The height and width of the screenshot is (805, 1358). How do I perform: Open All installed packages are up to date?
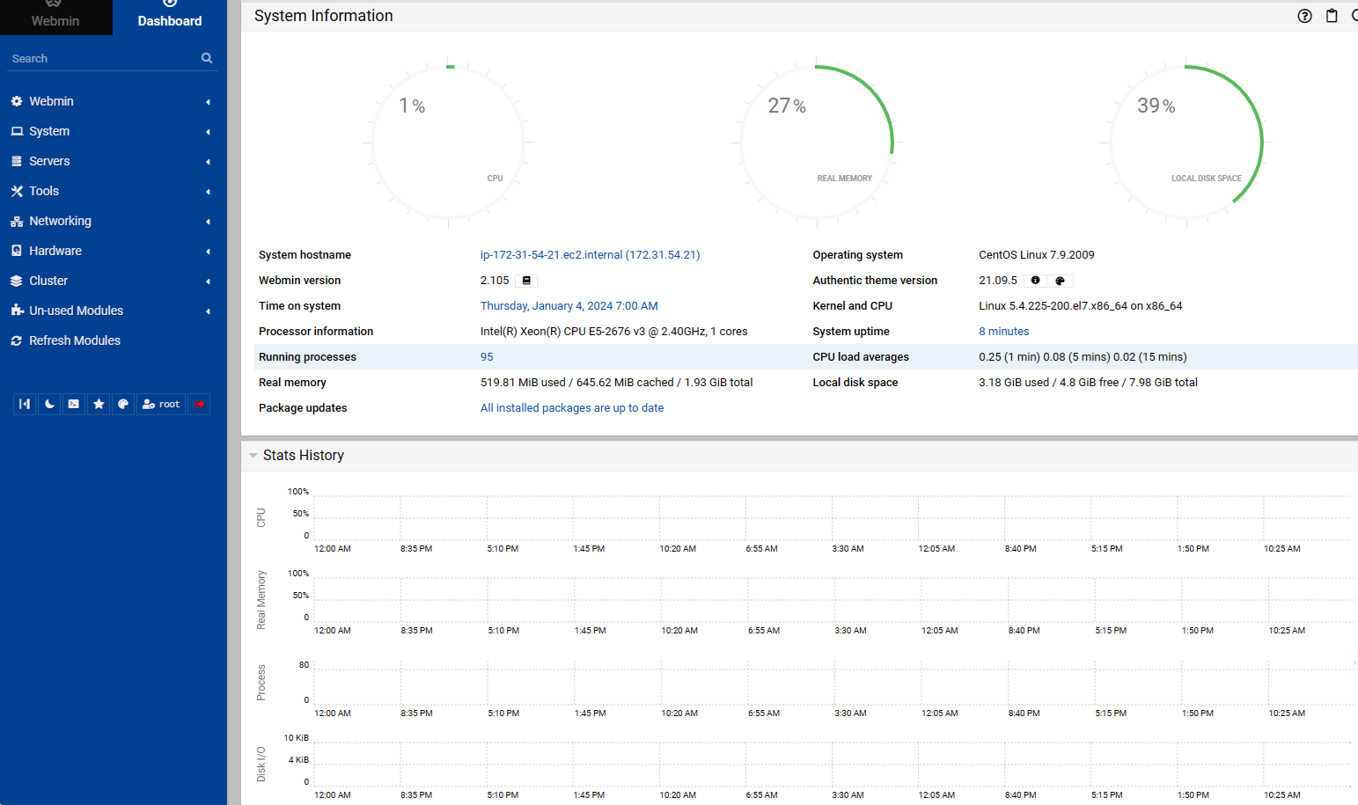572,408
